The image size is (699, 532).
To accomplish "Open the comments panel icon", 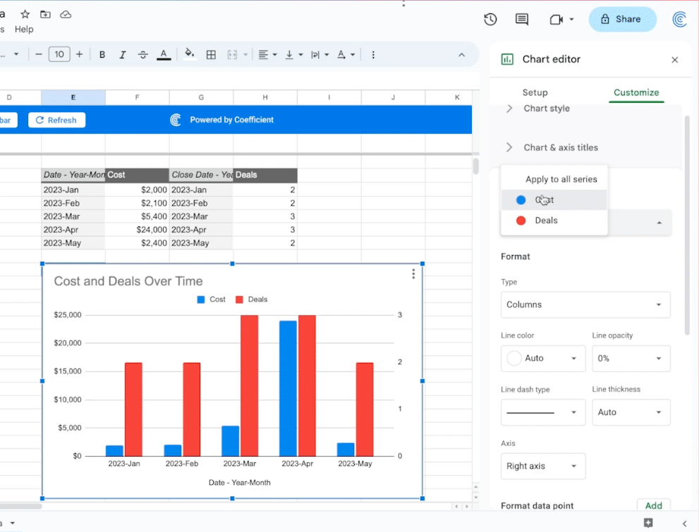I will pyautogui.click(x=521, y=19).
